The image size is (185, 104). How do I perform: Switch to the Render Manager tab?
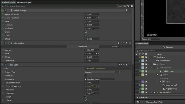click(x=24, y=2)
